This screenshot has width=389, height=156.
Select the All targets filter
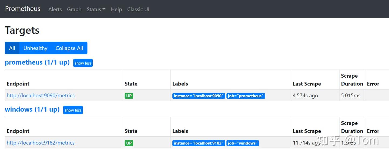coord(12,48)
